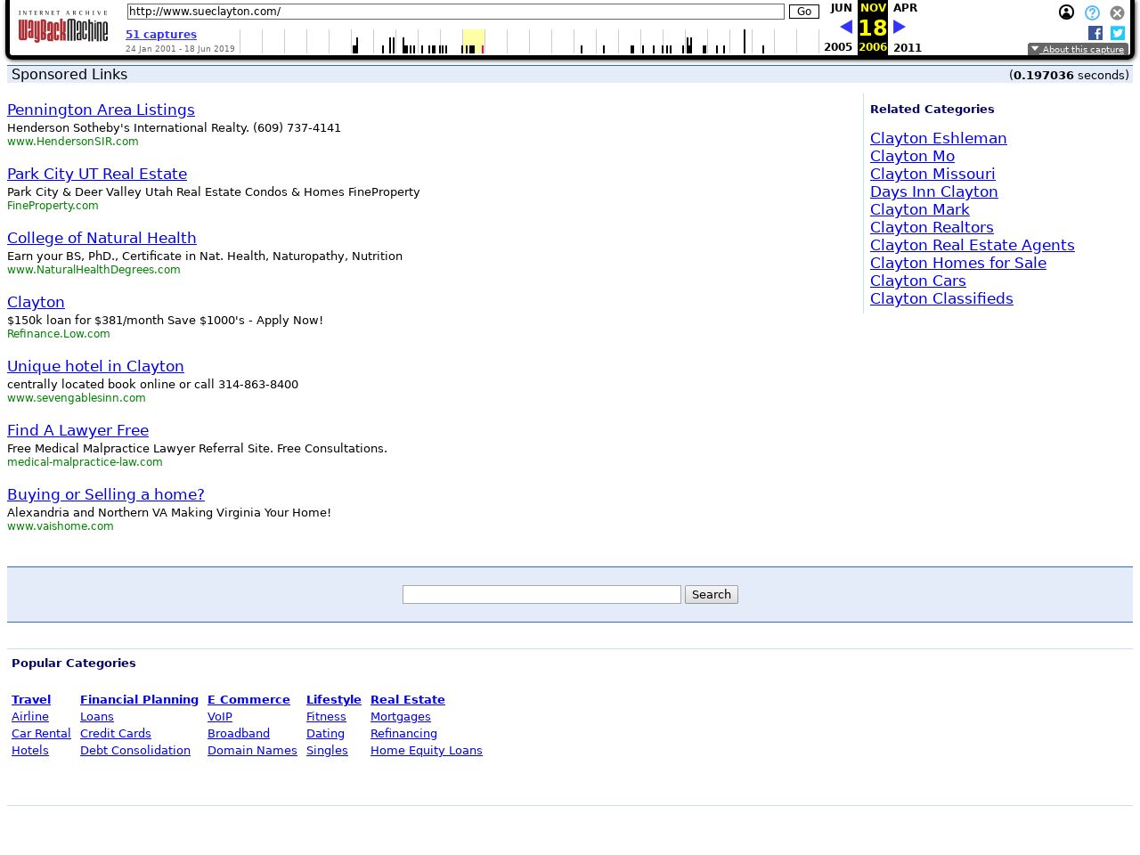Jump to year 2005 captures
Screen dimensions: 1140x855
coord(838,47)
